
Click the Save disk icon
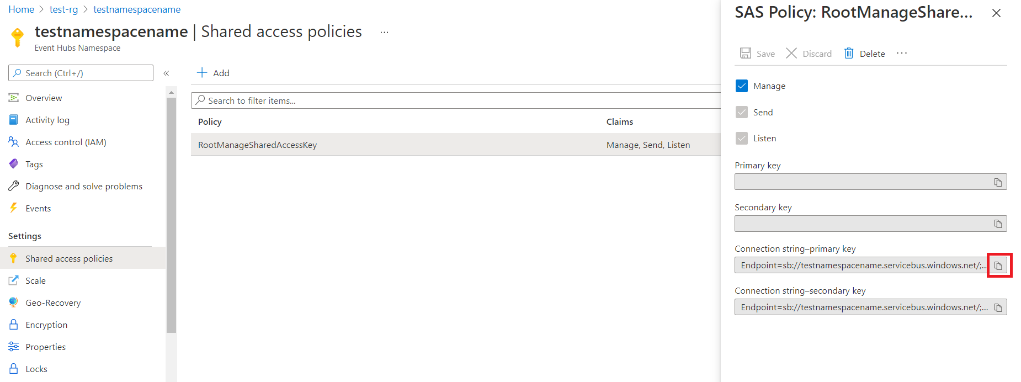click(x=746, y=53)
